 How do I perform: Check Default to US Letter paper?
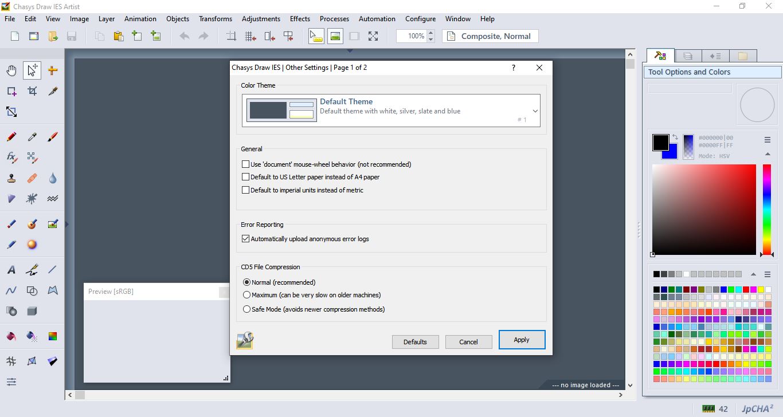pos(246,177)
